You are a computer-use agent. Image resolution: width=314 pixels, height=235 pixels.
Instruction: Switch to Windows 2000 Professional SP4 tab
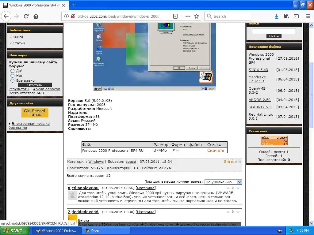point(34,5)
